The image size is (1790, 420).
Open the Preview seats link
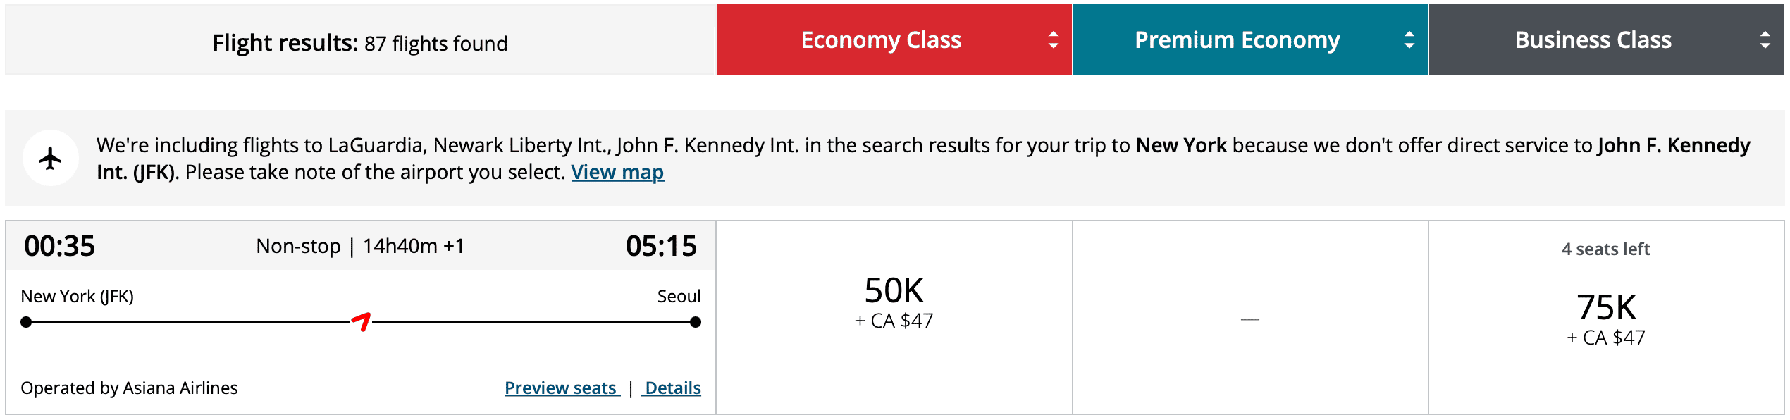561,388
